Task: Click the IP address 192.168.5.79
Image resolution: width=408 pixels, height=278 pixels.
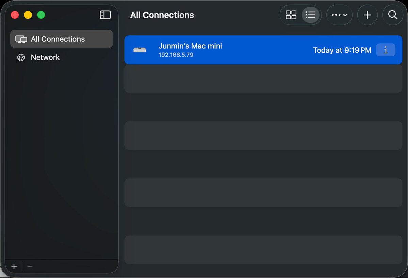Action: click(x=176, y=55)
